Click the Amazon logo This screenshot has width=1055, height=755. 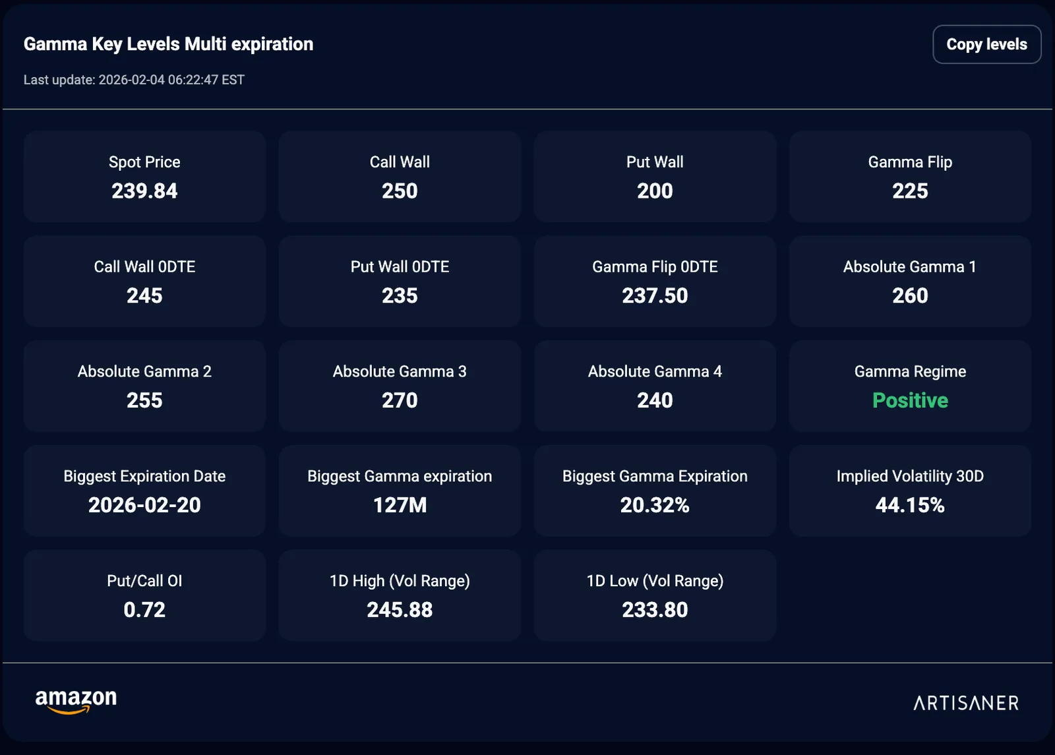click(x=76, y=701)
